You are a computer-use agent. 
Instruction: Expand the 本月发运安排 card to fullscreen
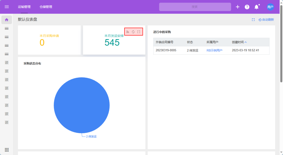pos(139,32)
